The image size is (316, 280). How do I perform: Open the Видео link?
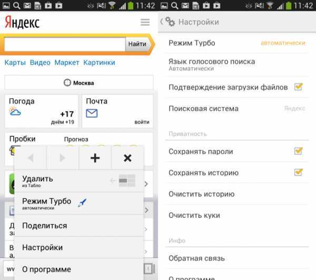coord(40,63)
